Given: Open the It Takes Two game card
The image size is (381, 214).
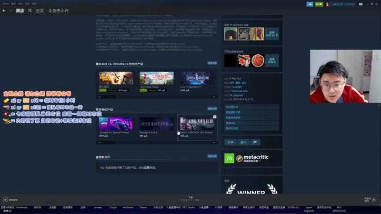Looking at the screenshot, I should [x=116, y=81].
